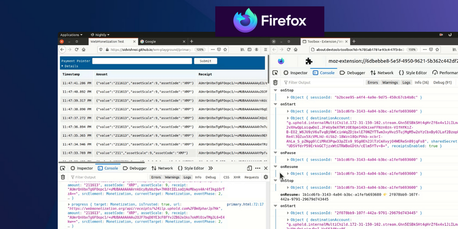This screenshot has width=458, height=229.
Task: Collapse the onResume group
Action: click(x=275, y=167)
